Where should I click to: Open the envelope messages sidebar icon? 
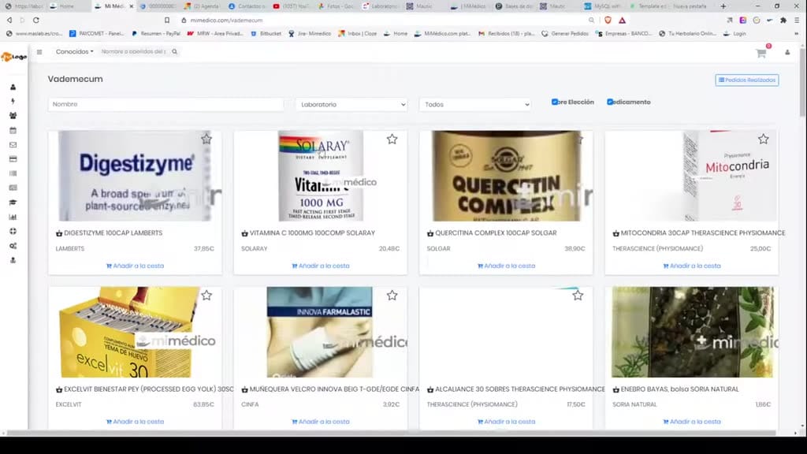pos(13,145)
